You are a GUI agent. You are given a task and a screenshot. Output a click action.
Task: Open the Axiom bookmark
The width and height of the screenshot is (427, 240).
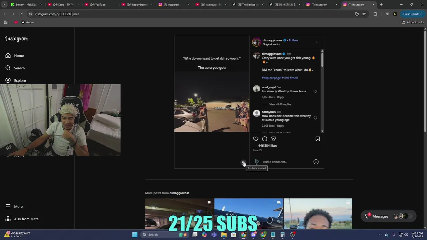click(x=28, y=22)
